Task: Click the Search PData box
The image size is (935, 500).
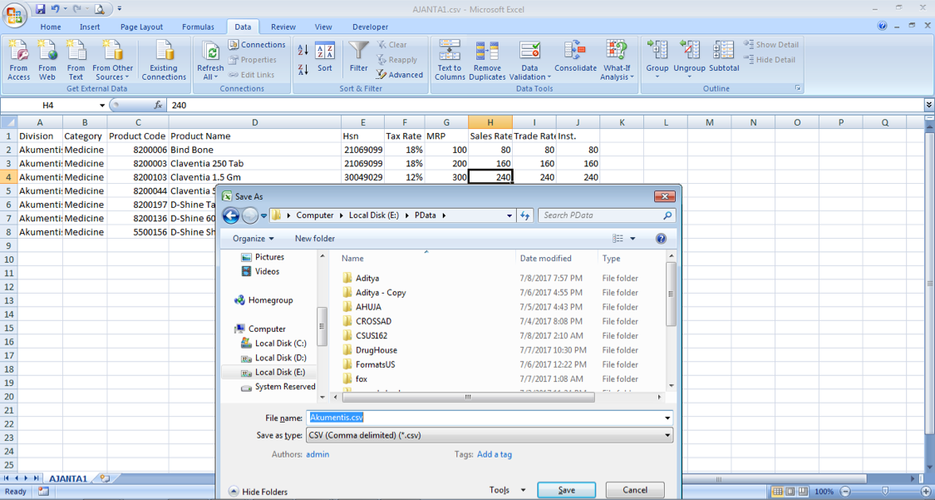Action: 607,215
